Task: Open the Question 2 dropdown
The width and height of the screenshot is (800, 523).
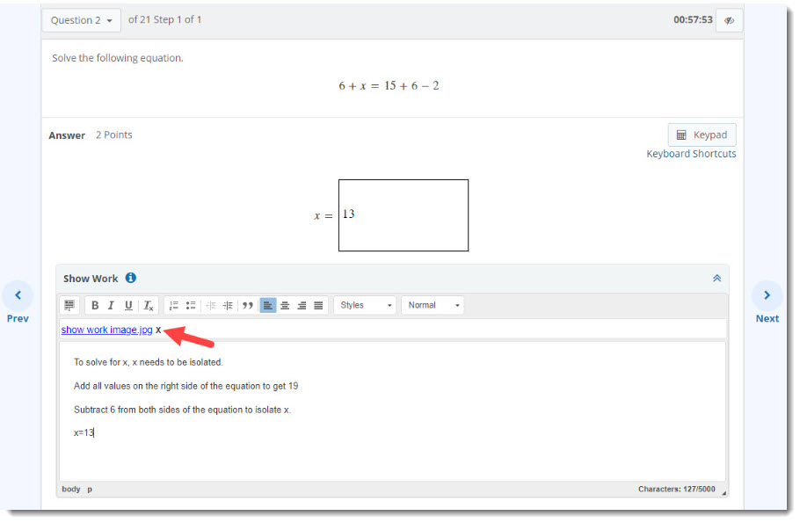Action: (x=82, y=20)
